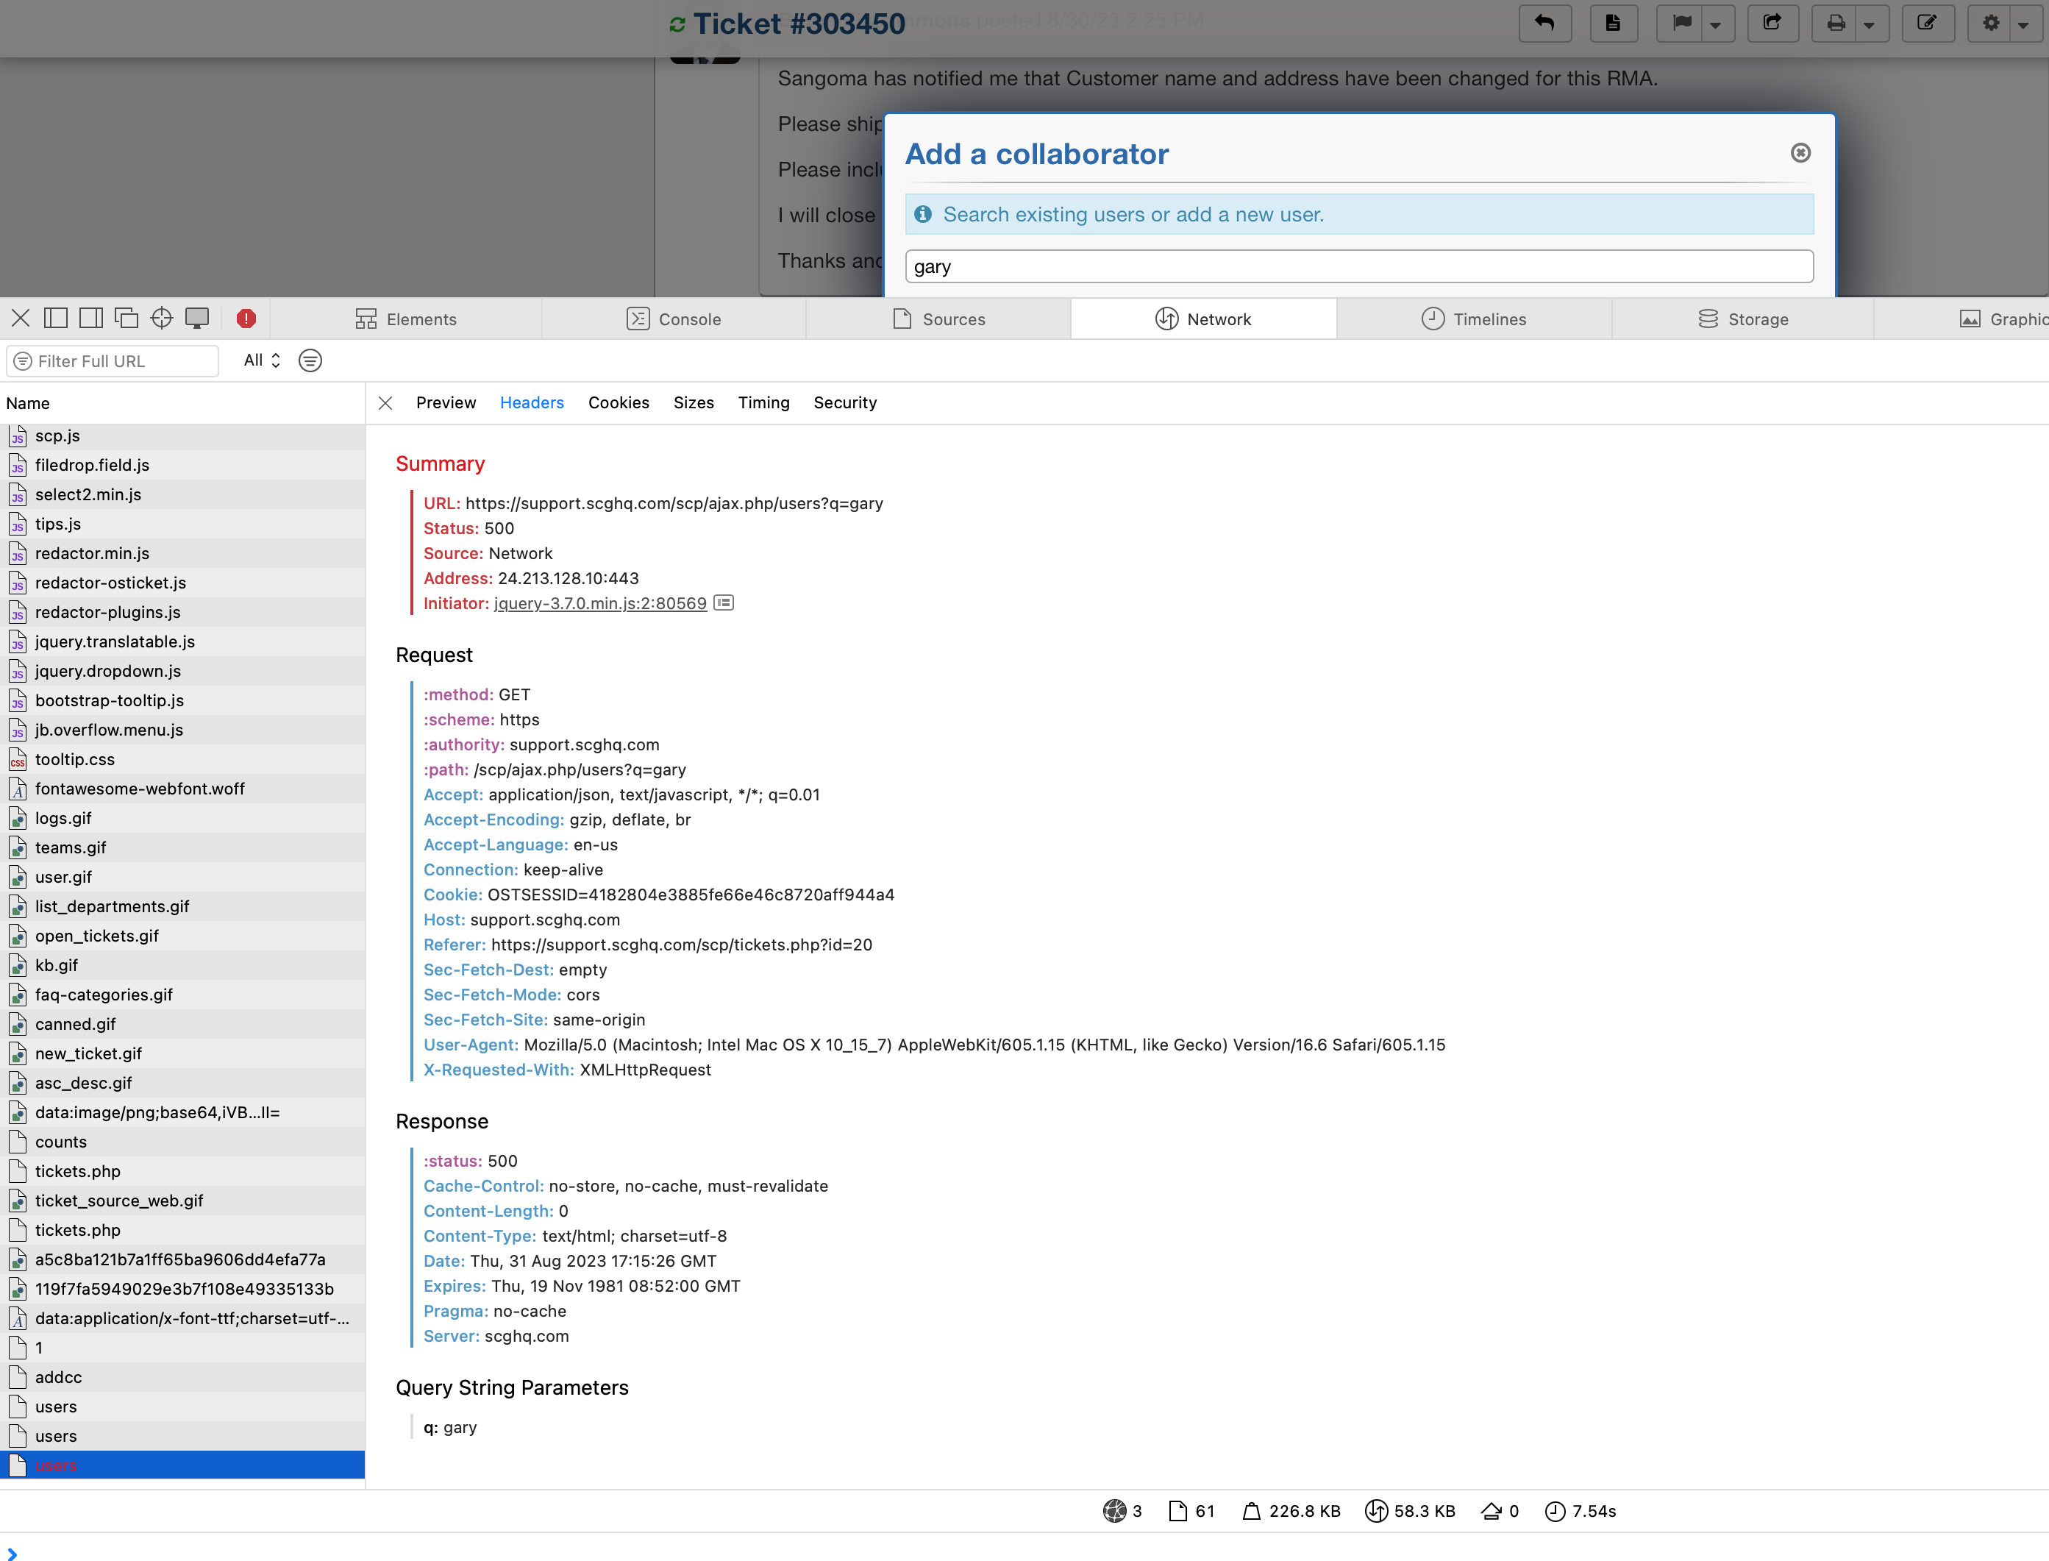Open the All resource type dropdown
This screenshot has width=2049, height=1561.
261,360
